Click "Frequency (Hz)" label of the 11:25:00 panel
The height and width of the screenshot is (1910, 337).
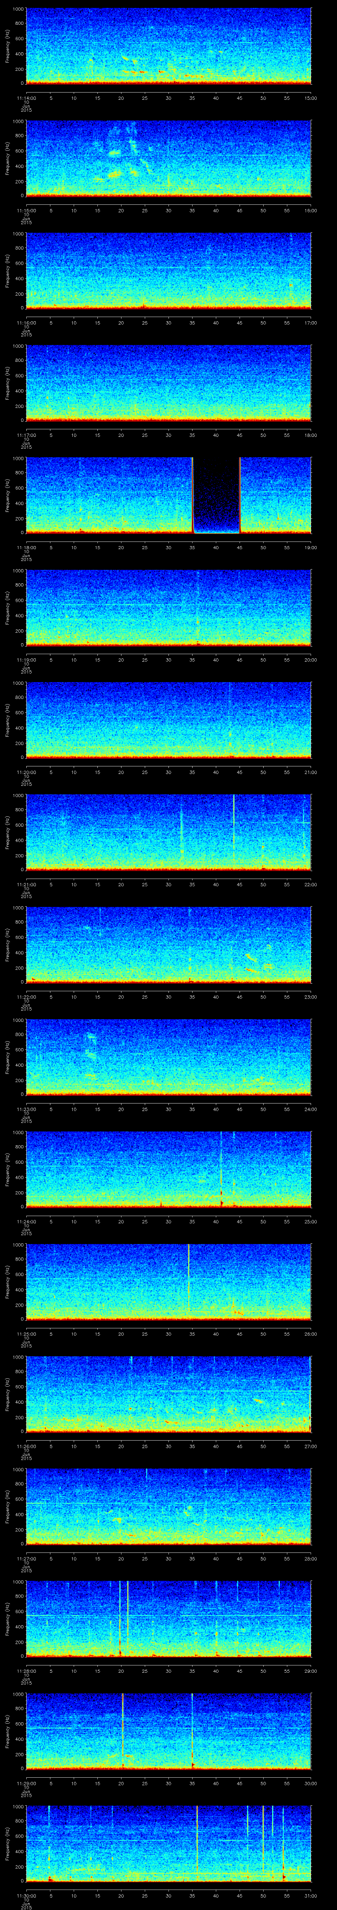coord(8,1282)
